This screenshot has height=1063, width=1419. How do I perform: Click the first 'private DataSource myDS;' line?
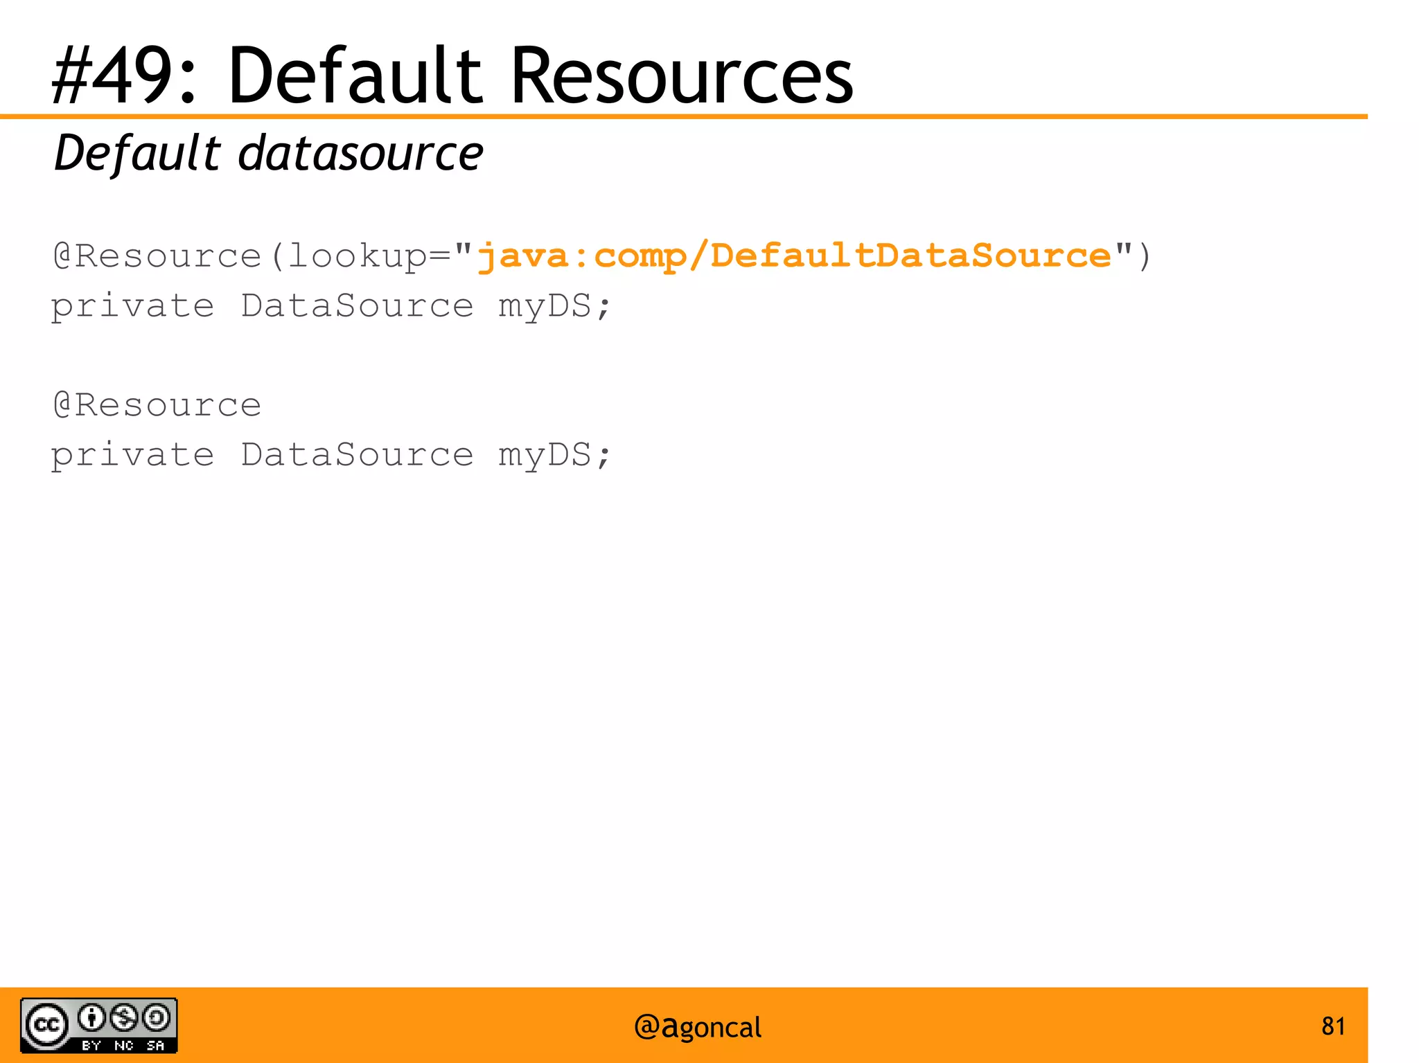coord(330,305)
